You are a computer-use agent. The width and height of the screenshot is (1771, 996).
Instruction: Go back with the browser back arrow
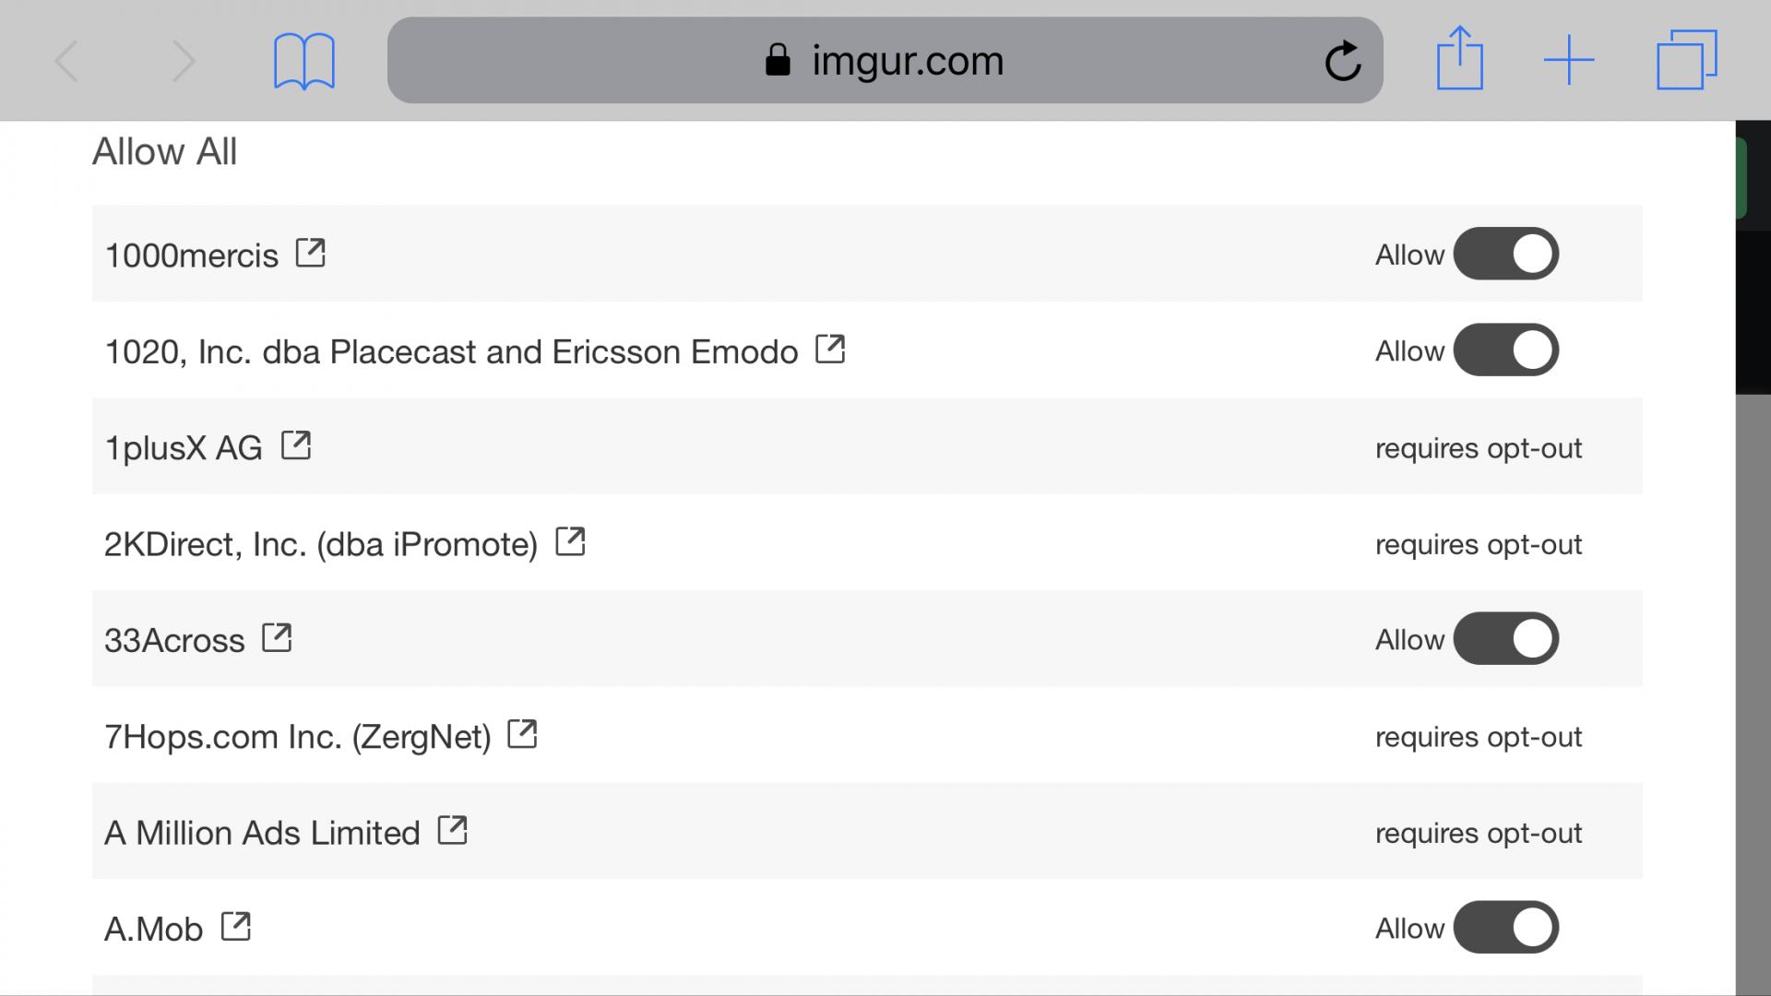[66, 61]
